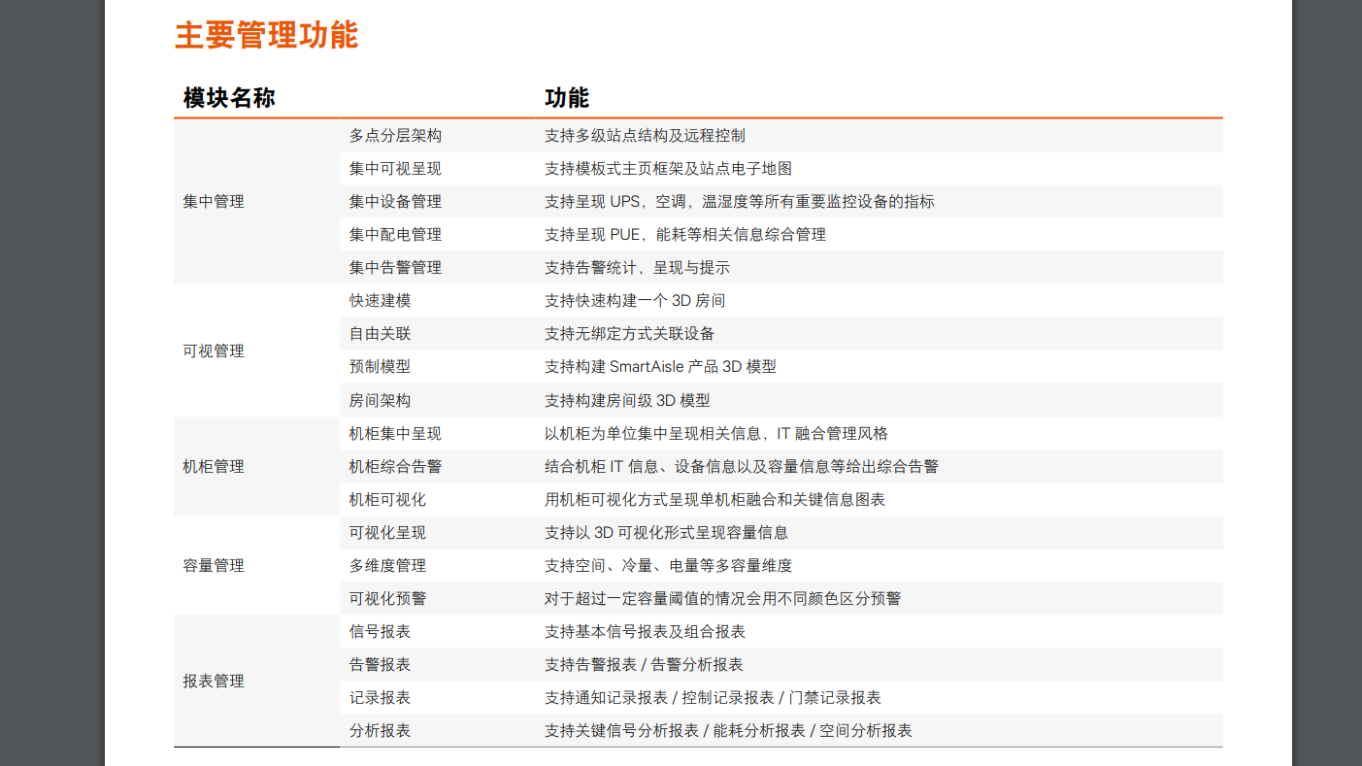Click the 集中设备管理 entry
The height and width of the screenshot is (766, 1362).
[x=395, y=201]
